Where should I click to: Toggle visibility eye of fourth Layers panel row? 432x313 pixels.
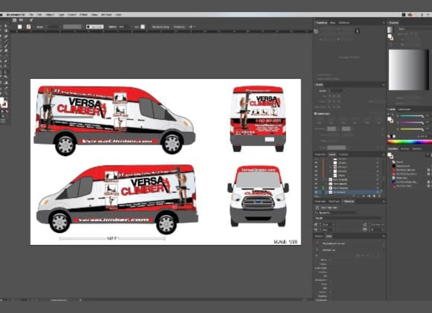coord(316,171)
